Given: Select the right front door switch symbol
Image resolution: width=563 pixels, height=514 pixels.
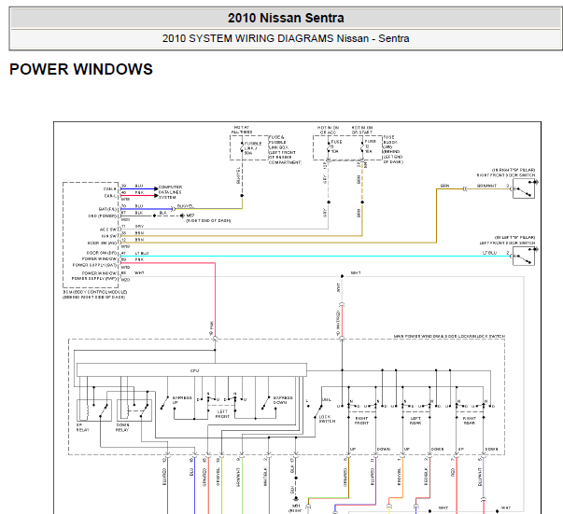Looking at the screenshot, I should (x=524, y=188).
